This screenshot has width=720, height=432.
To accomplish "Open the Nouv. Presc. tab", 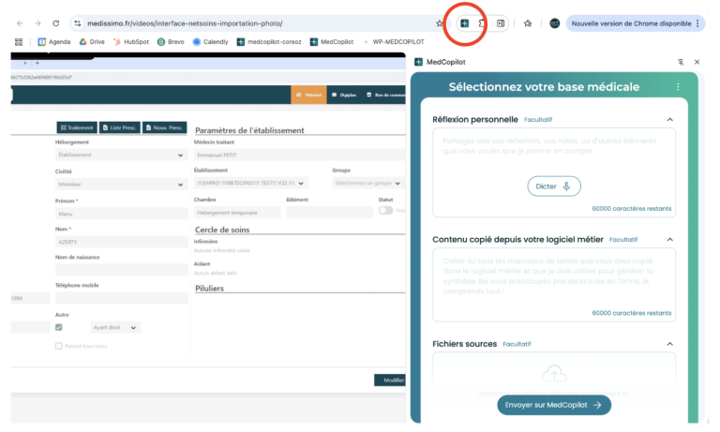I will point(164,127).
